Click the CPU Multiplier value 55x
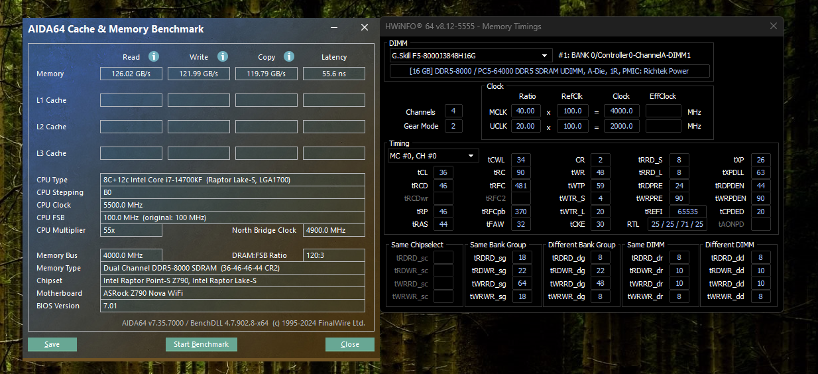Viewport: 818px width, 374px height. tap(131, 230)
